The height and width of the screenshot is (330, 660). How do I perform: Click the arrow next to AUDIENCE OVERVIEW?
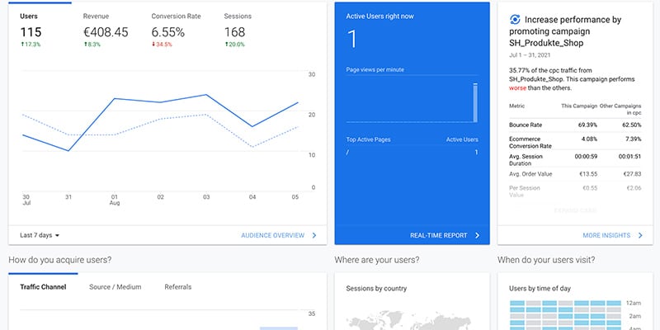pos(314,235)
